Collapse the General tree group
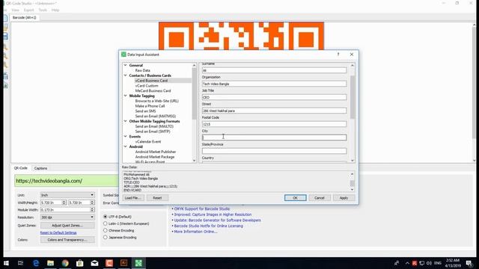 pos(125,65)
